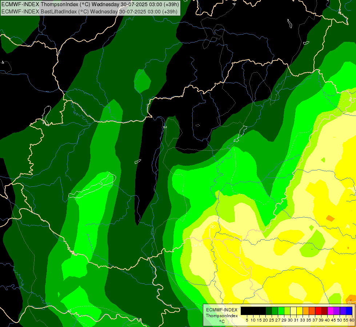Select the pale yellow legend swatch
This screenshot has width=356, height=327.
click(293, 311)
